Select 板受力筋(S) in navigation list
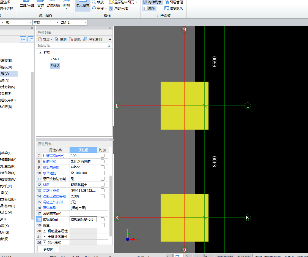This screenshot has height=257, width=308. [x=7, y=87]
